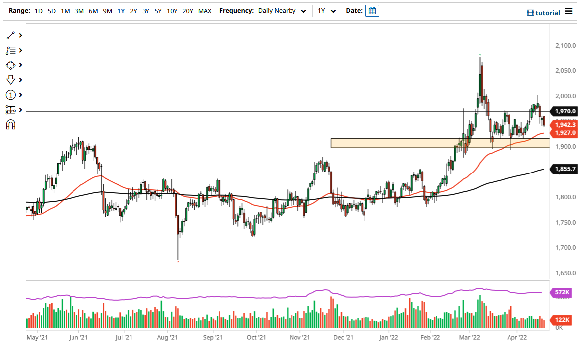Select the 1D range option

38,10
